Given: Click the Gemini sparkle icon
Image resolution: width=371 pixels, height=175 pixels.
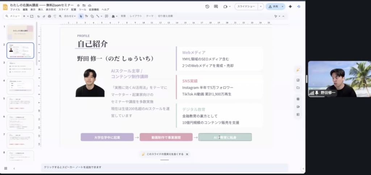Looking at the screenshot, I should pyautogui.click(x=290, y=6).
